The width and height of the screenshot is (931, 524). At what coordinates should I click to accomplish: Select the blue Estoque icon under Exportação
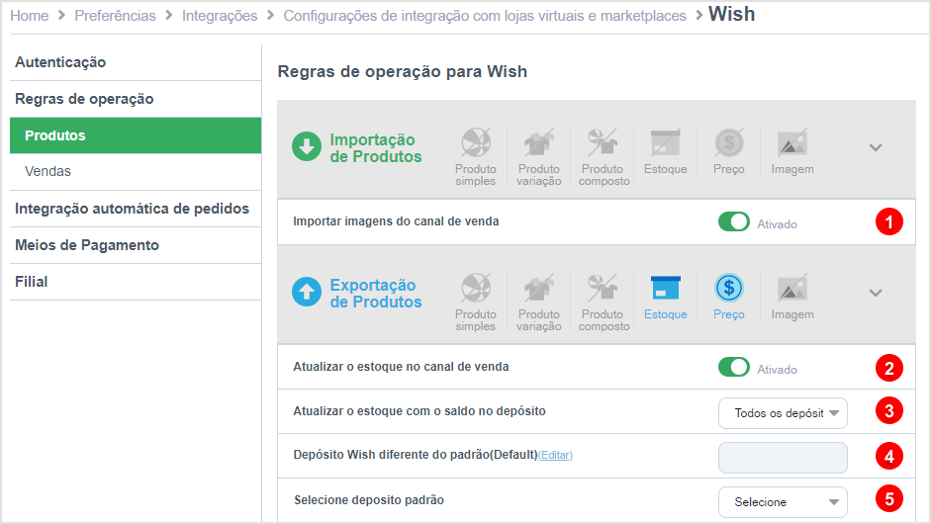pyautogui.click(x=666, y=288)
